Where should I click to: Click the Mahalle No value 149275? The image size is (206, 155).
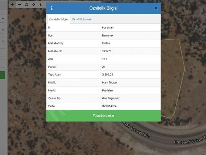click(107, 51)
